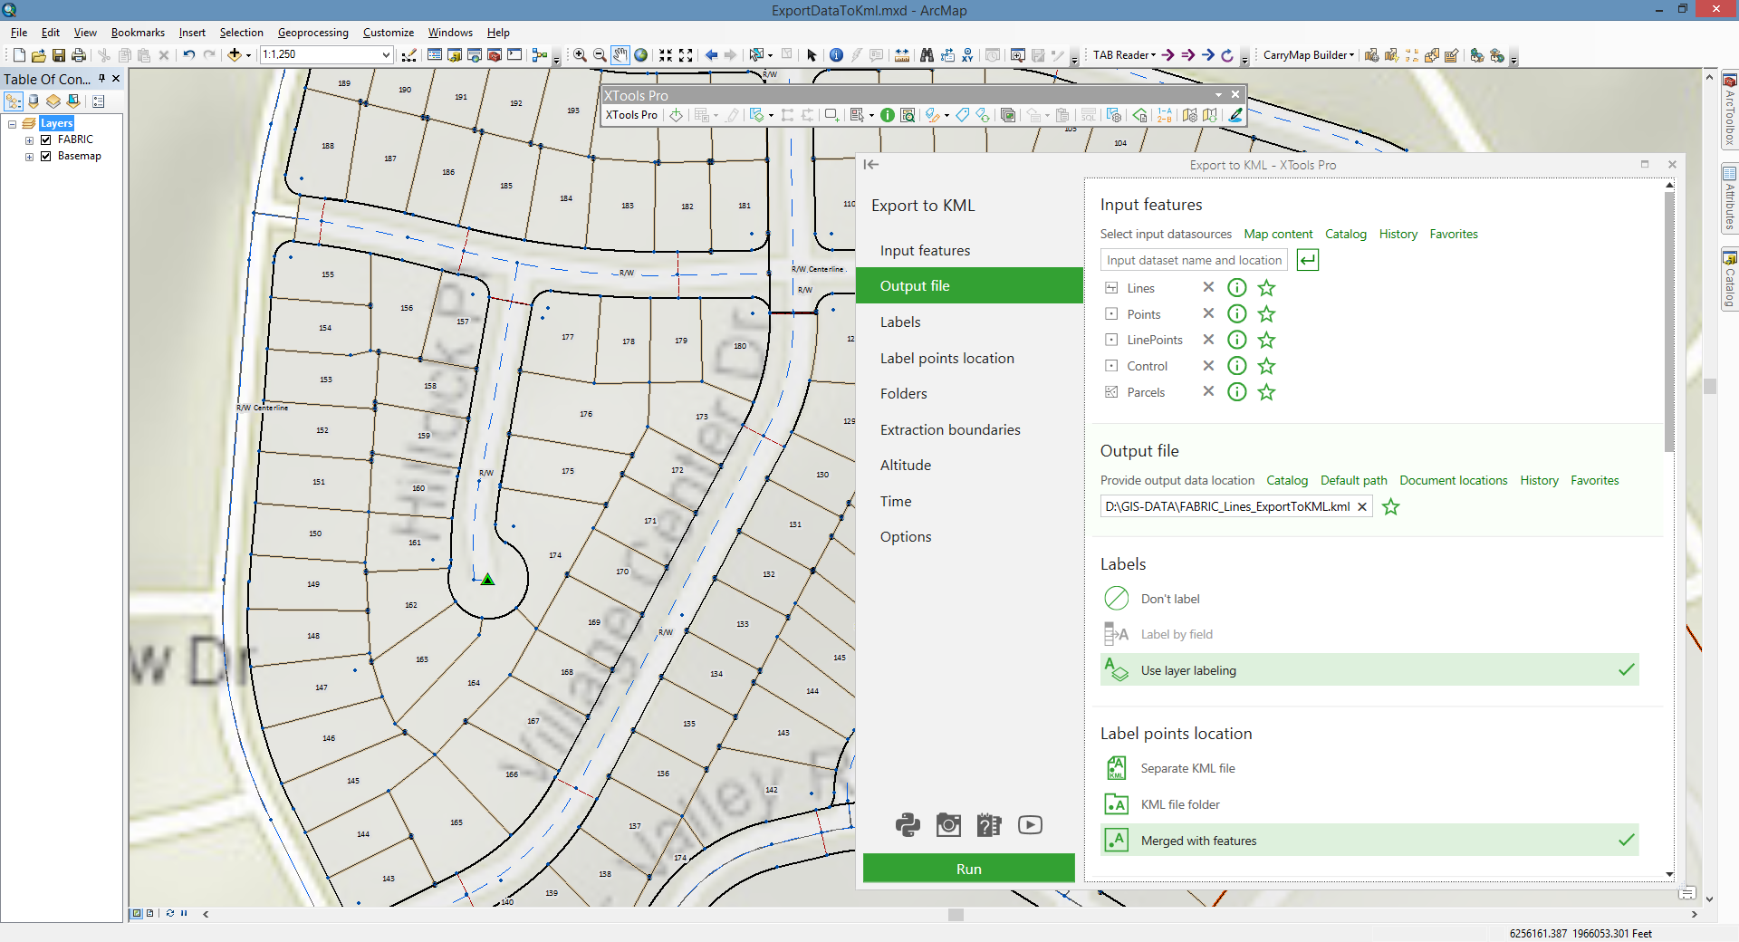Select the Pan hand tool

tap(620, 55)
